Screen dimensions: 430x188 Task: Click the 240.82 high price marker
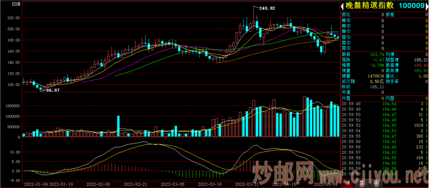[267, 8]
